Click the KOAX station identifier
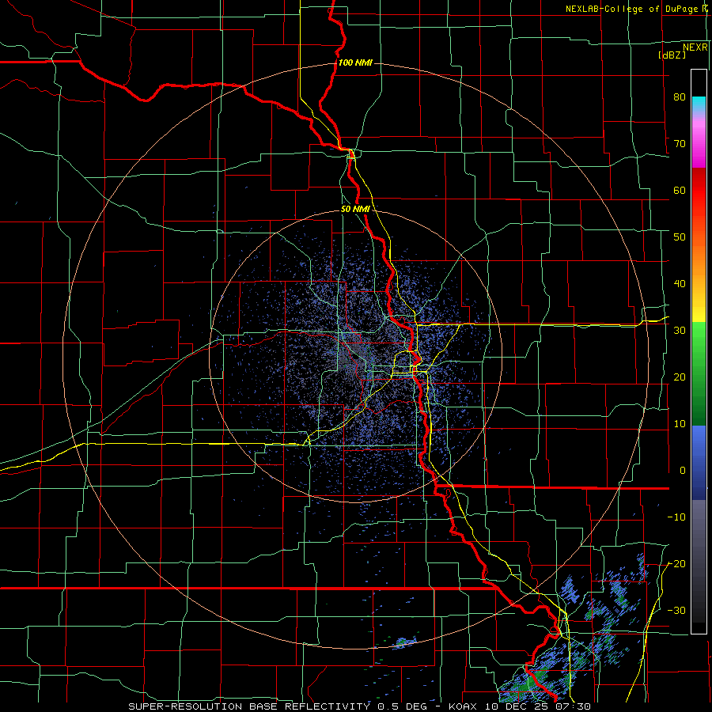 [x=463, y=706]
